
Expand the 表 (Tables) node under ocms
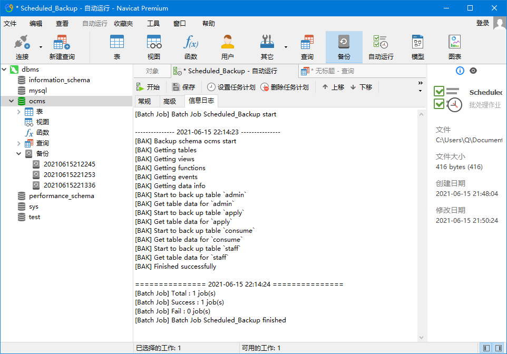coord(19,112)
